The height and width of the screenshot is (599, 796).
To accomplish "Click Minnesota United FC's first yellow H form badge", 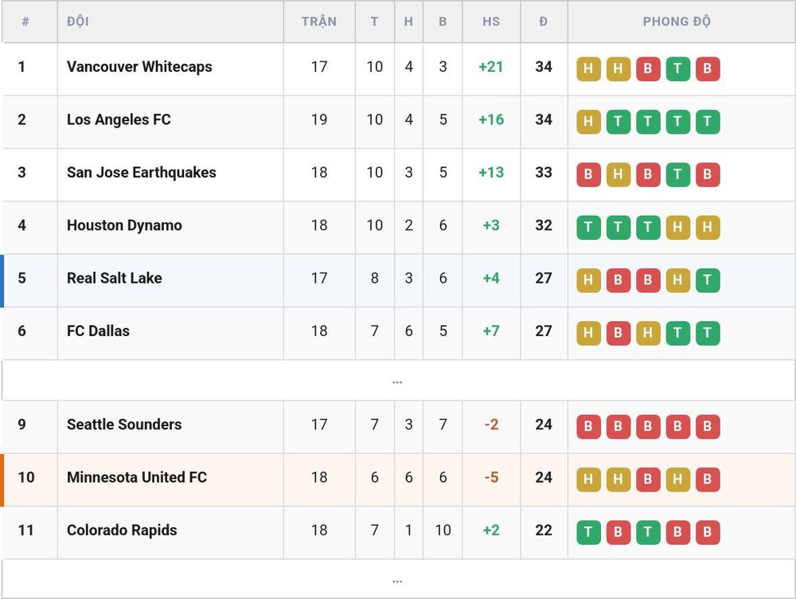I will pyautogui.click(x=588, y=479).
